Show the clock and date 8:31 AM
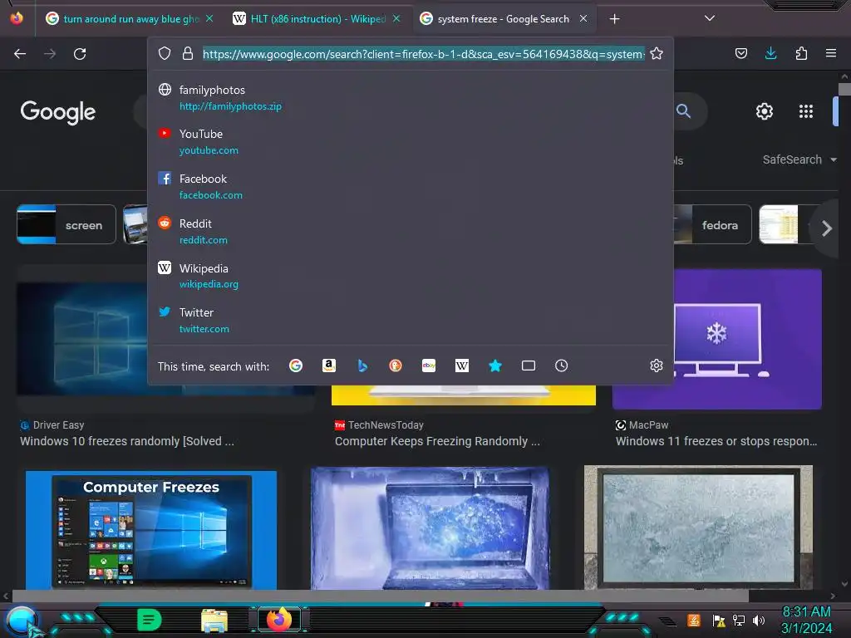 click(x=806, y=620)
